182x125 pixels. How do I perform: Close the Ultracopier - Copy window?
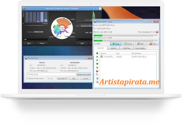(156, 22)
